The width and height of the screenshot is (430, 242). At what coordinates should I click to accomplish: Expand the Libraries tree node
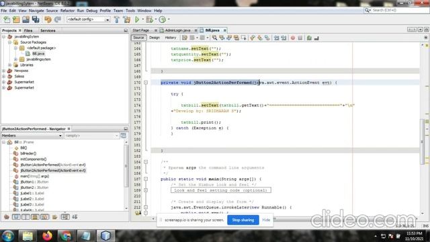pos(10,65)
